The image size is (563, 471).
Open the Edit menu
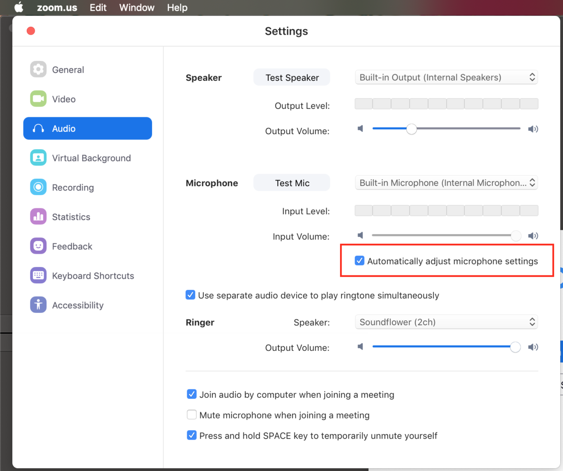click(98, 8)
